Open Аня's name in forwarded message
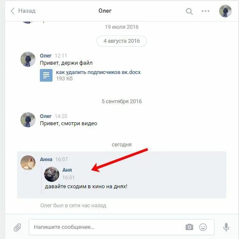Viewport: 239px width, 239px height. (67, 170)
